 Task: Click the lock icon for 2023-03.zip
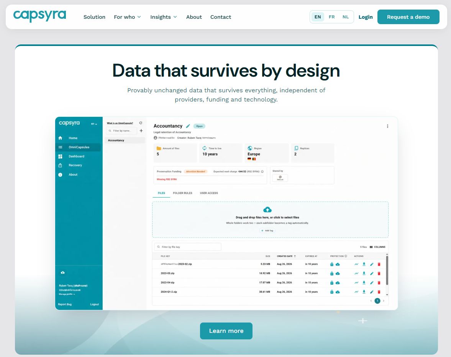pos(331,273)
